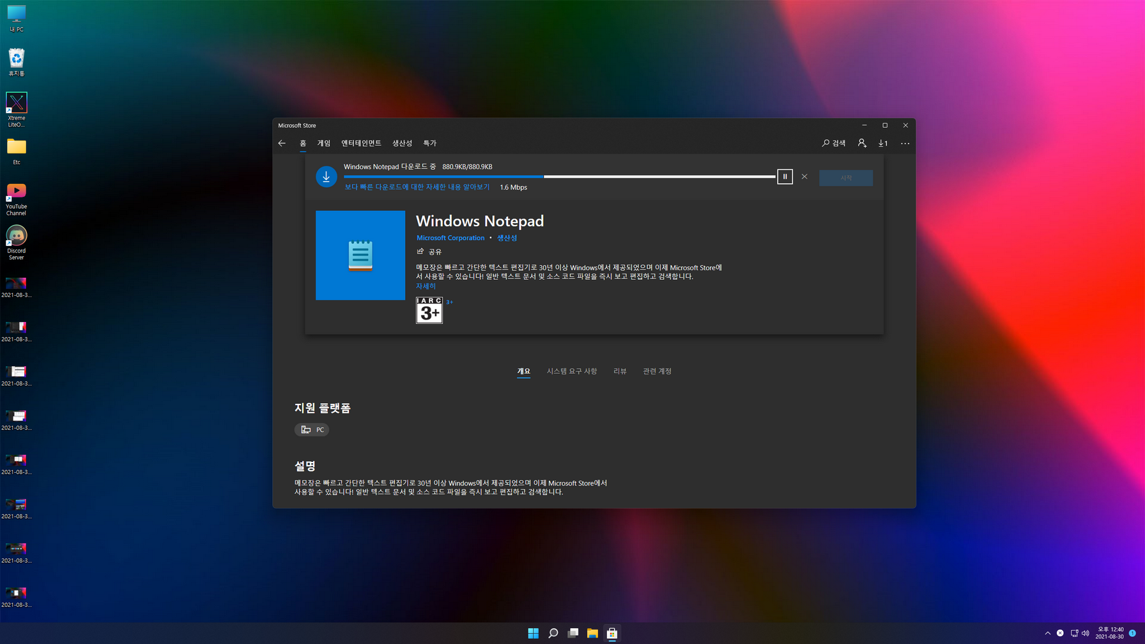The height and width of the screenshot is (644, 1145).
Task: Select the 홈 tab
Action: [303, 143]
